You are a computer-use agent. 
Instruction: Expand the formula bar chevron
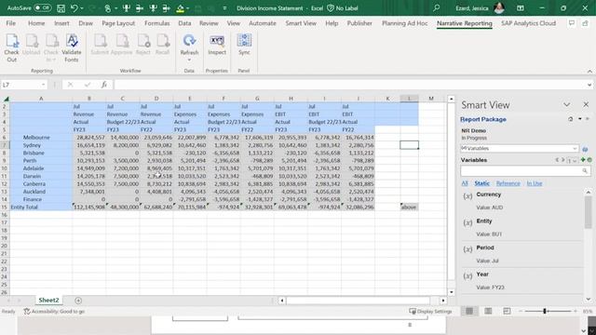pos(589,85)
